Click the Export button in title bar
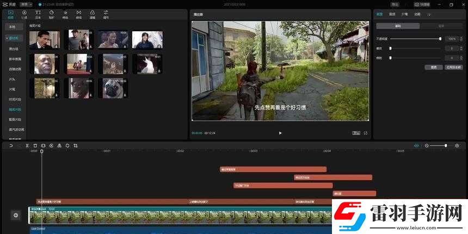 [x=395, y=4]
